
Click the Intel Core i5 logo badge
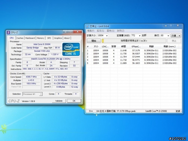tap(71, 49)
